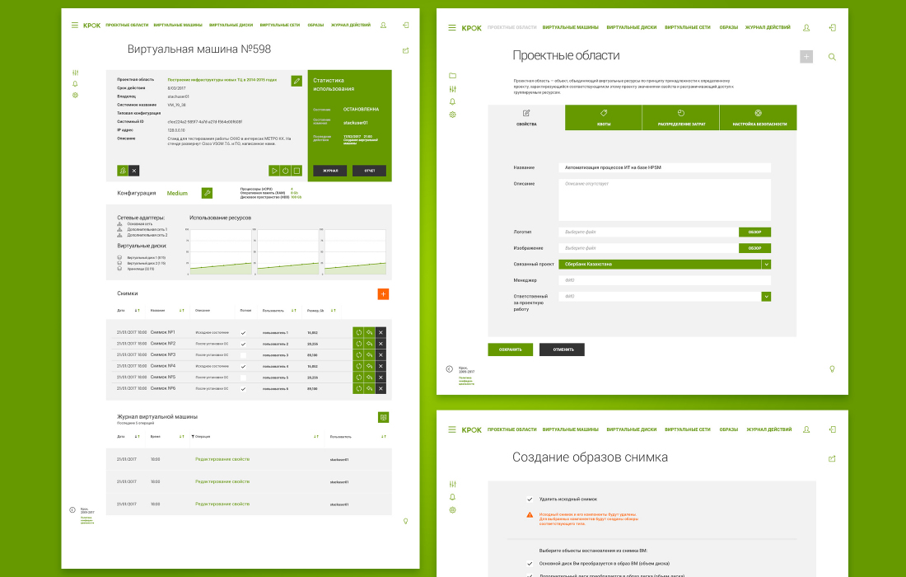
Task: Delete Снимок №3 with its X icon
Action: pyautogui.click(x=381, y=355)
